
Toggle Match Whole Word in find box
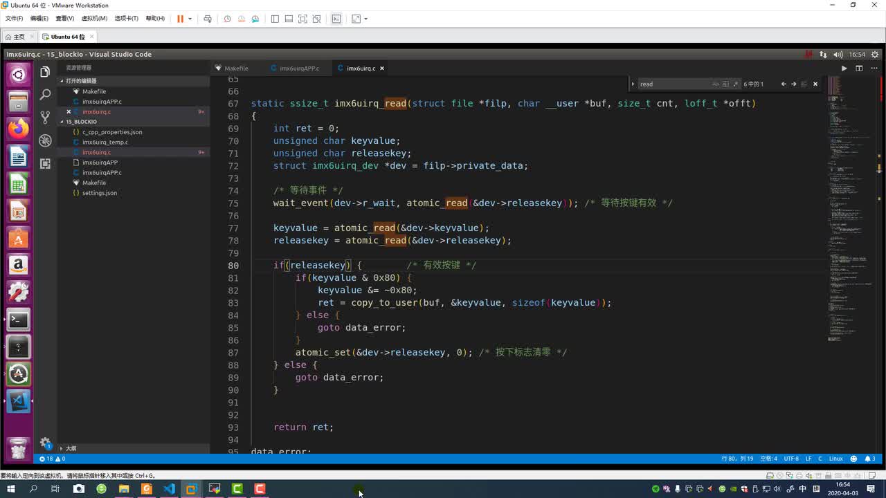(725, 84)
